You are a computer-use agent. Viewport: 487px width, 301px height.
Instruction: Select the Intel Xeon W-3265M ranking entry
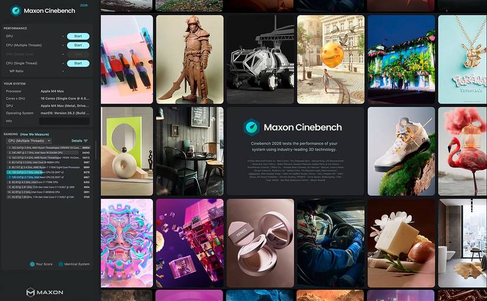pos(48,153)
